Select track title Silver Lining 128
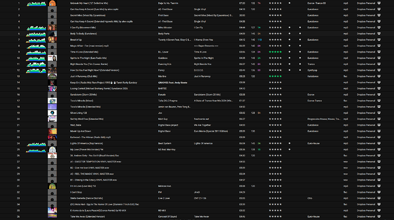The height and width of the screenshot is (220, 394). pyautogui.click(x=78, y=113)
